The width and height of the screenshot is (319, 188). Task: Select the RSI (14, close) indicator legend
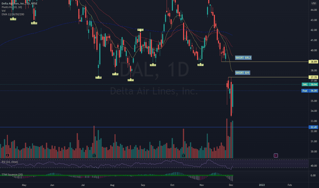click(x=10, y=162)
